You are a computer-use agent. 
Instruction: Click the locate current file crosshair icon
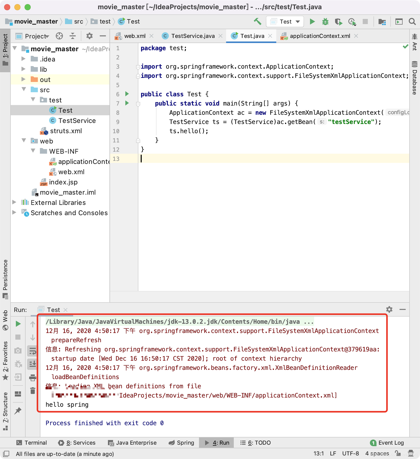(x=59, y=36)
